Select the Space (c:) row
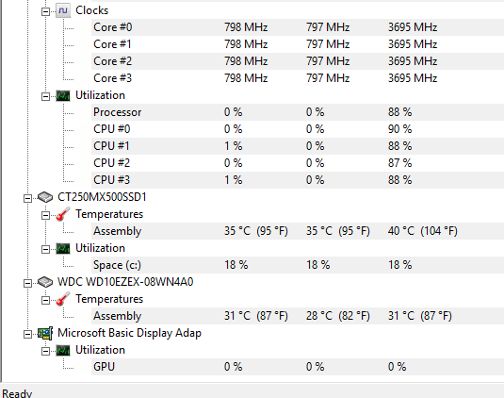504x398 pixels. (x=298, y=265)
